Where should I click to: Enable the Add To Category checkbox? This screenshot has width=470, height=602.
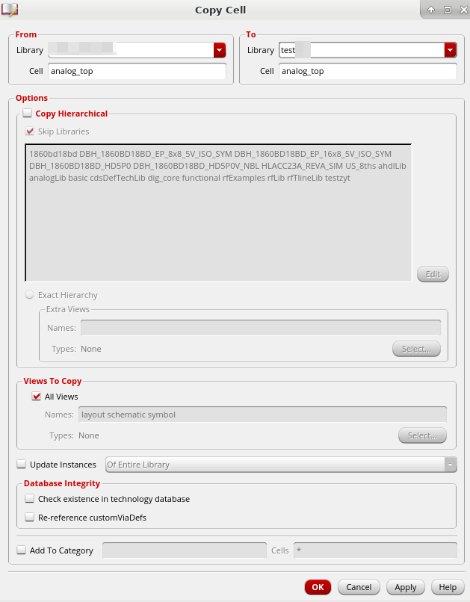[x=22, y=550]
